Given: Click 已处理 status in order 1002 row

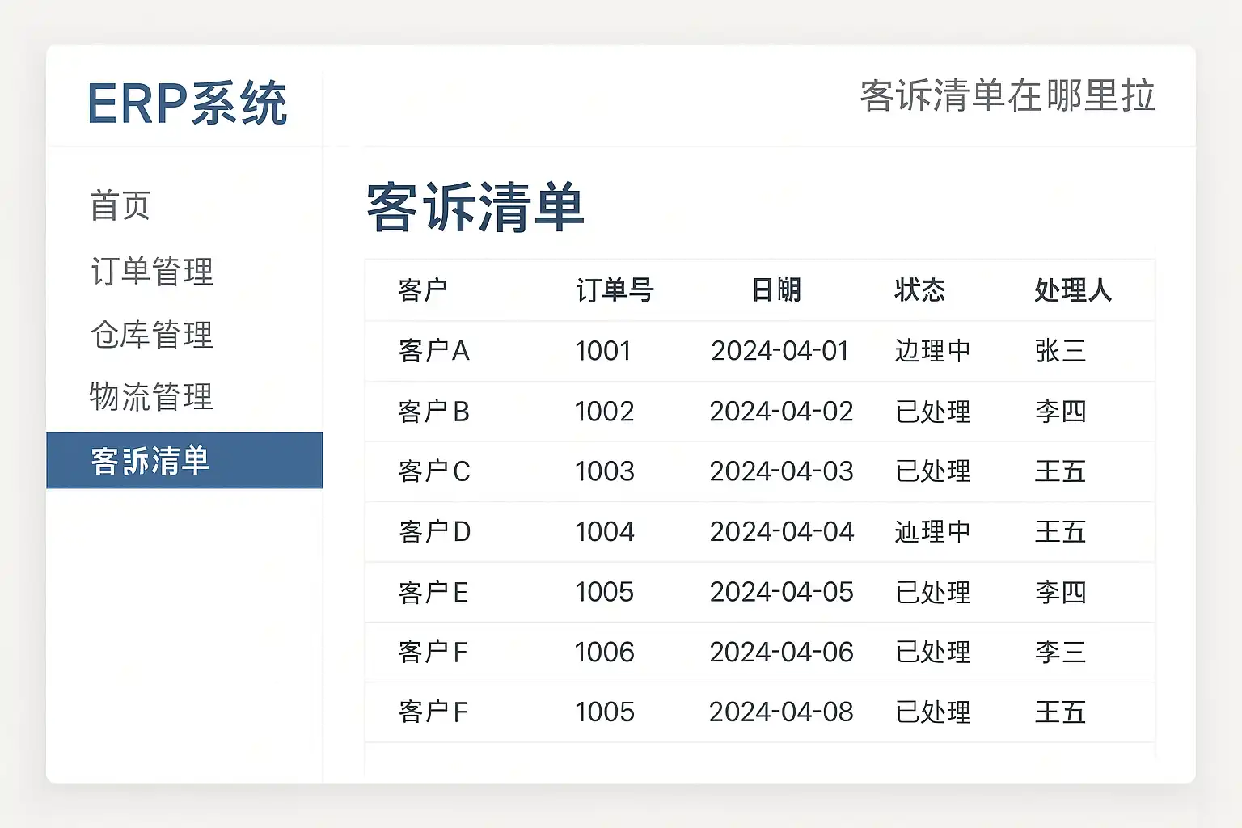Looking at the screenshot, I should 933,412.
